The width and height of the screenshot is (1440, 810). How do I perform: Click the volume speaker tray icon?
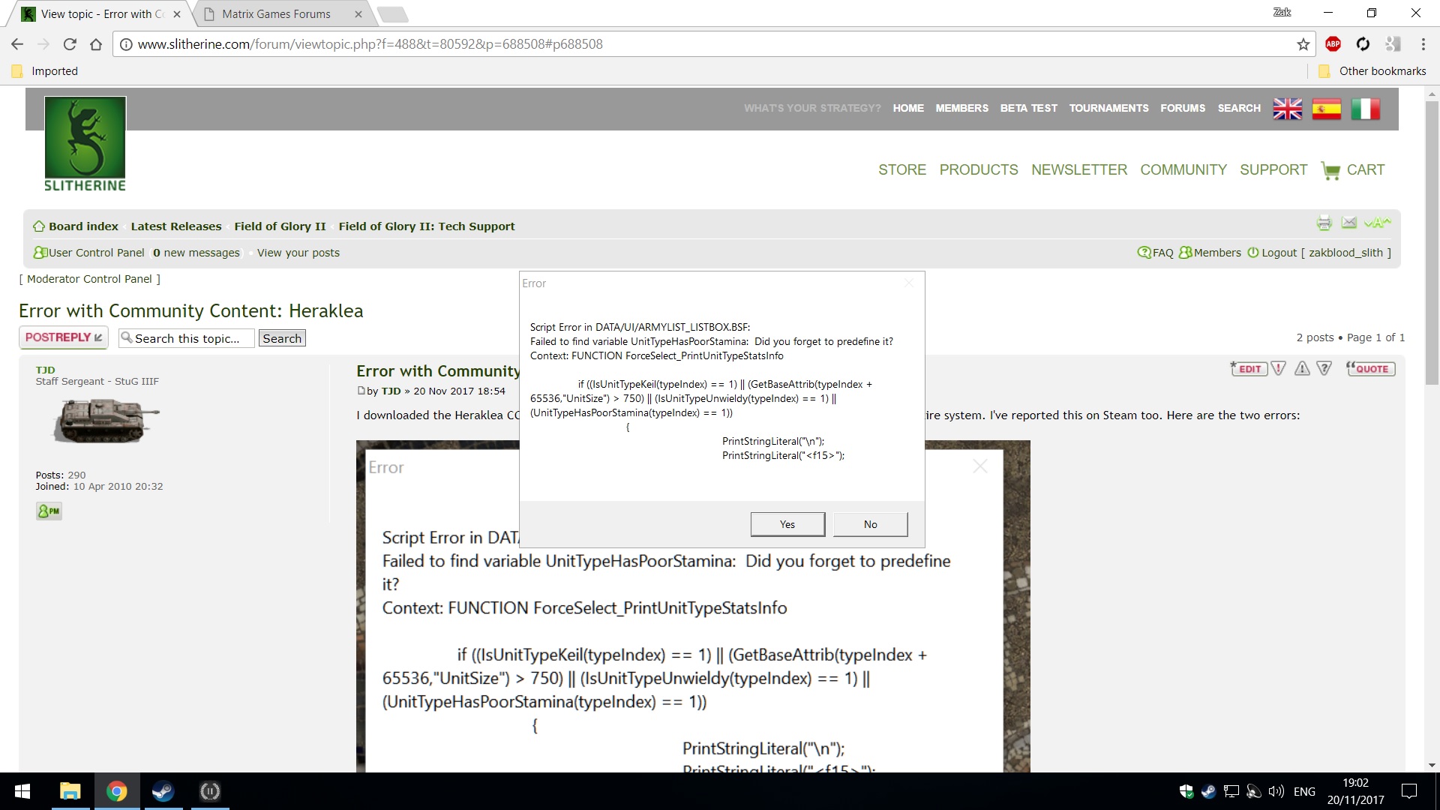pyautogui.click(x=1276, y=791)
